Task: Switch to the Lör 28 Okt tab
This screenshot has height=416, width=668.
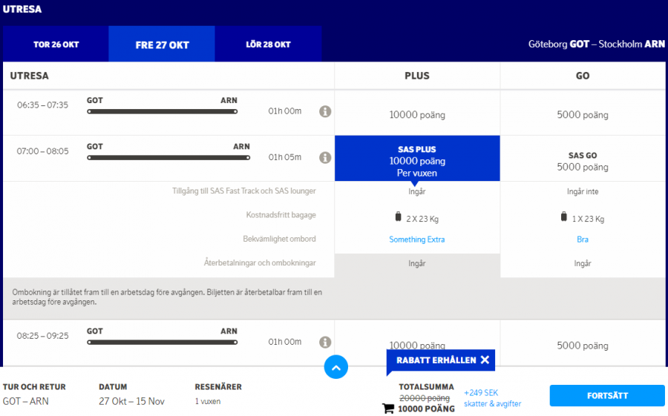Action: (268, 44)
